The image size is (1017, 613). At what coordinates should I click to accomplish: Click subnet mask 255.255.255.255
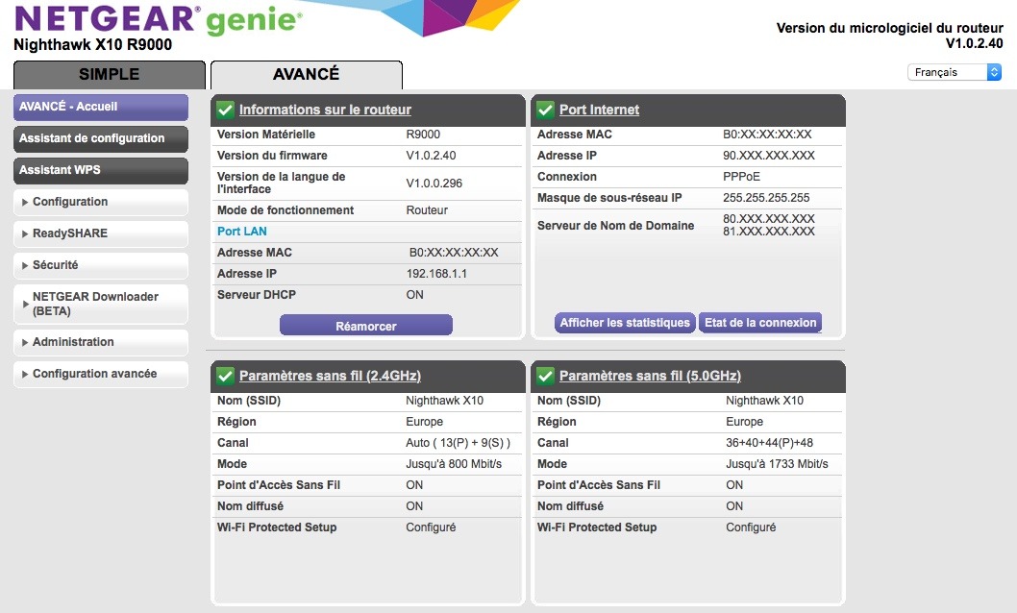click(x=767, y=198)
